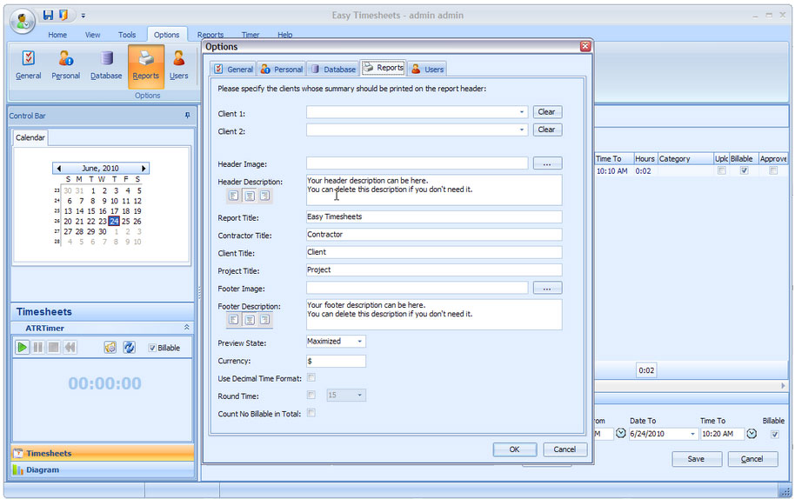
Task: Enable Round Time checkbox
Action: 311,396
